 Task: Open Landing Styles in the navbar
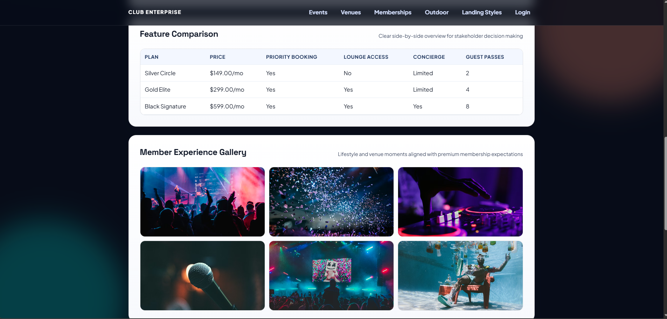click(481, 12)
